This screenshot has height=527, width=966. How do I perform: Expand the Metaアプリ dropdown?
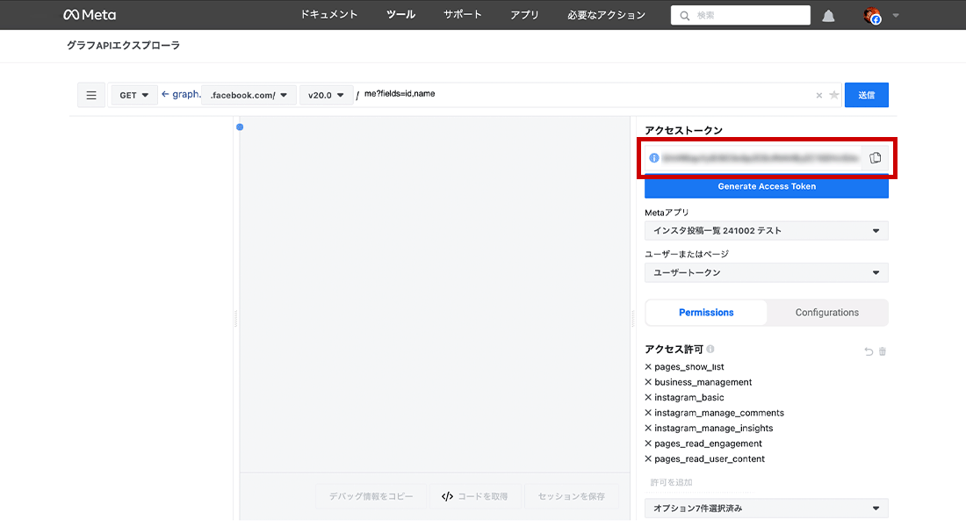(767, 230)
